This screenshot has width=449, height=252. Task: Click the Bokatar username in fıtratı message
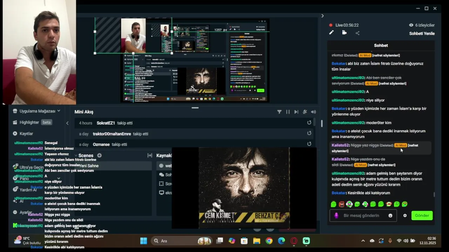[x=339, y=64]
